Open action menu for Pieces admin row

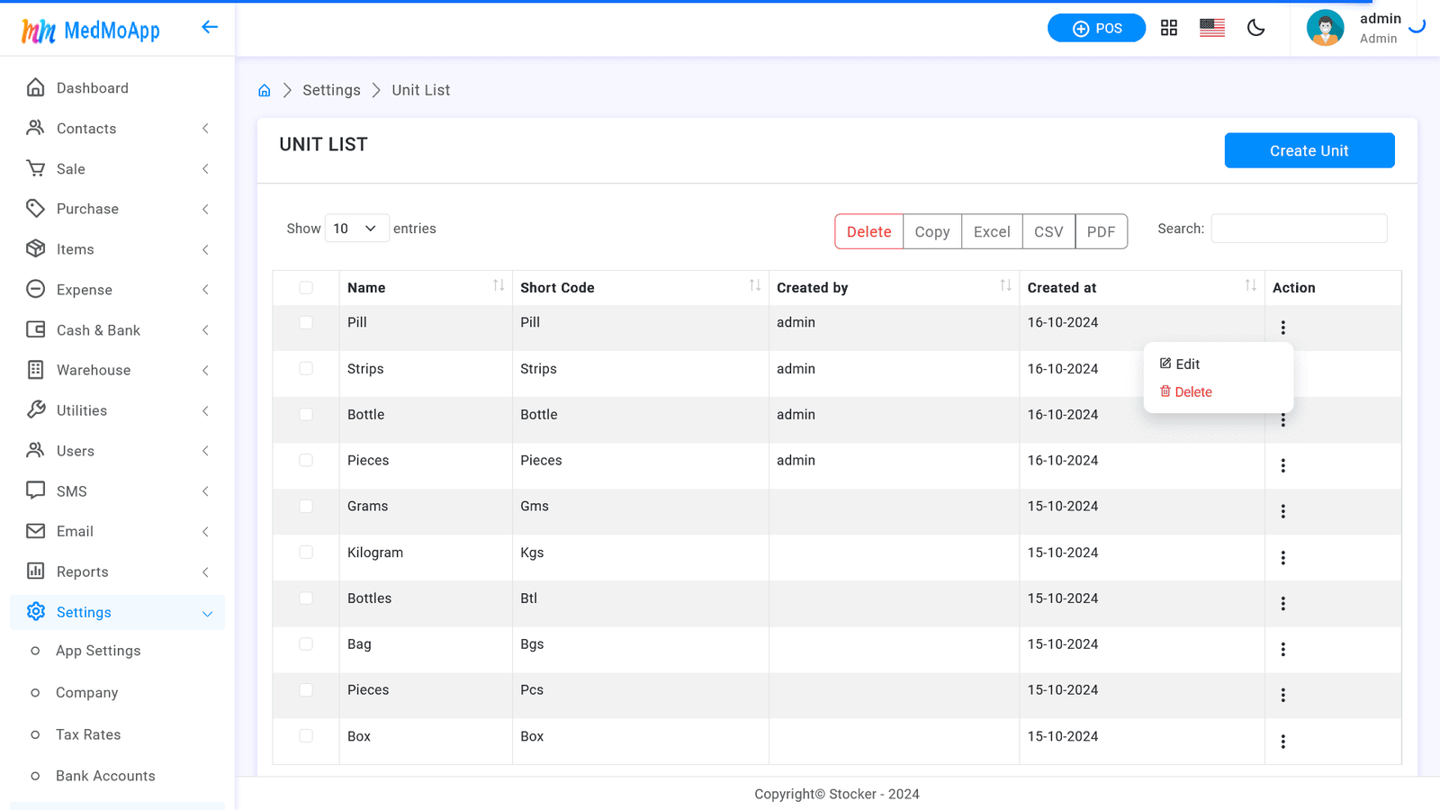point(1283,465)
